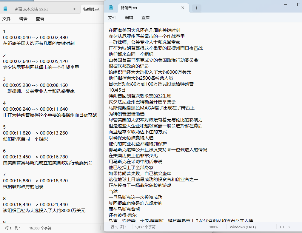
Task: Click timestamp 00:00:18,440 --> 00:00:21,440
Action: click(x=36, y=205)
